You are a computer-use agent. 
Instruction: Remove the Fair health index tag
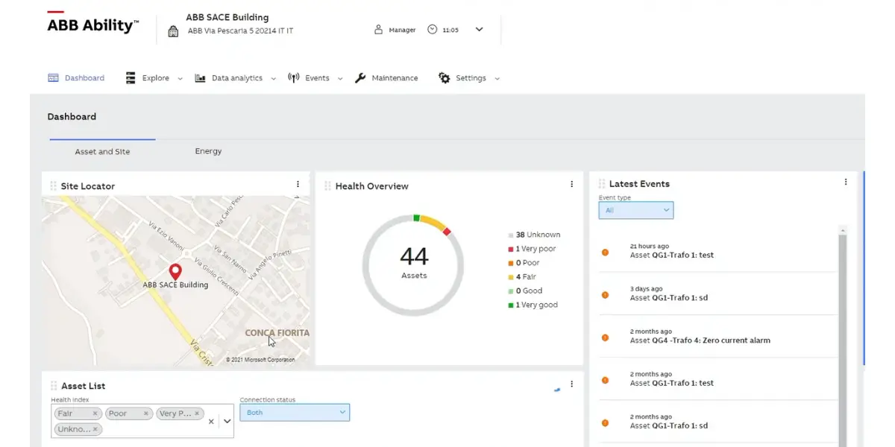click(95, 413)
